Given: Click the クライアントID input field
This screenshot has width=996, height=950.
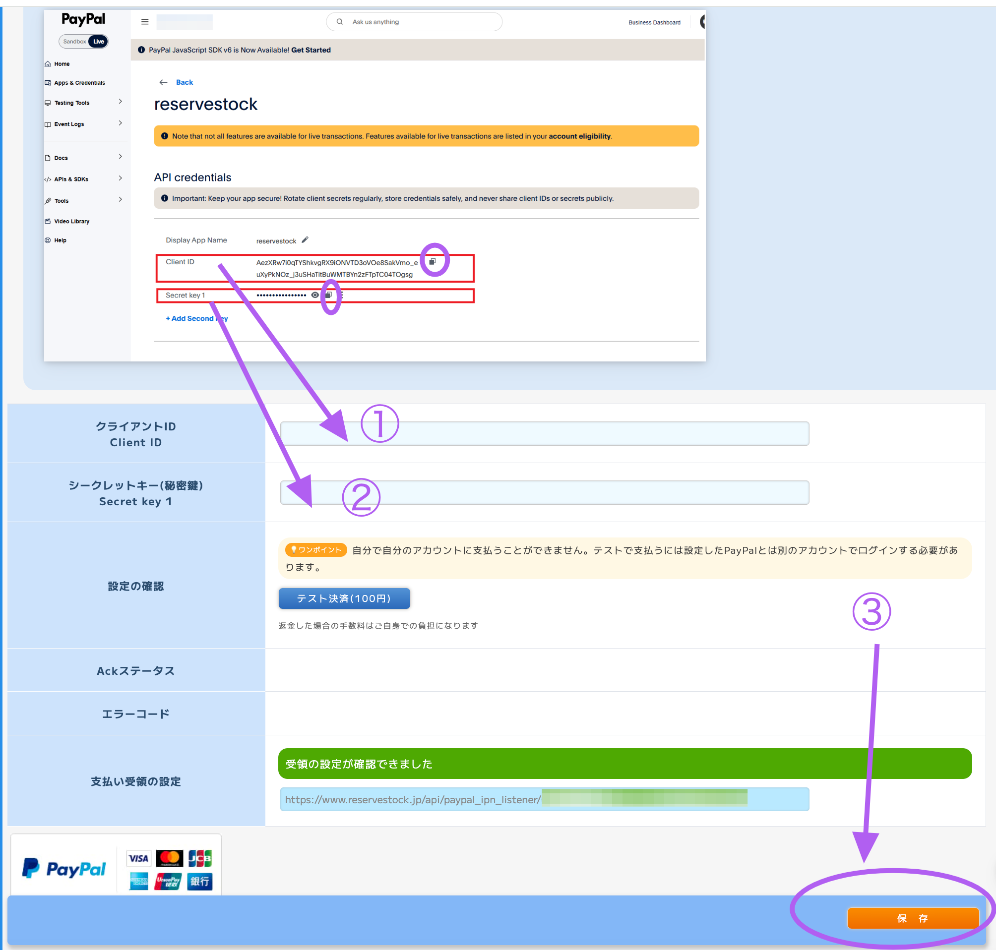Looking at the screenshot, I should (544, 433).
